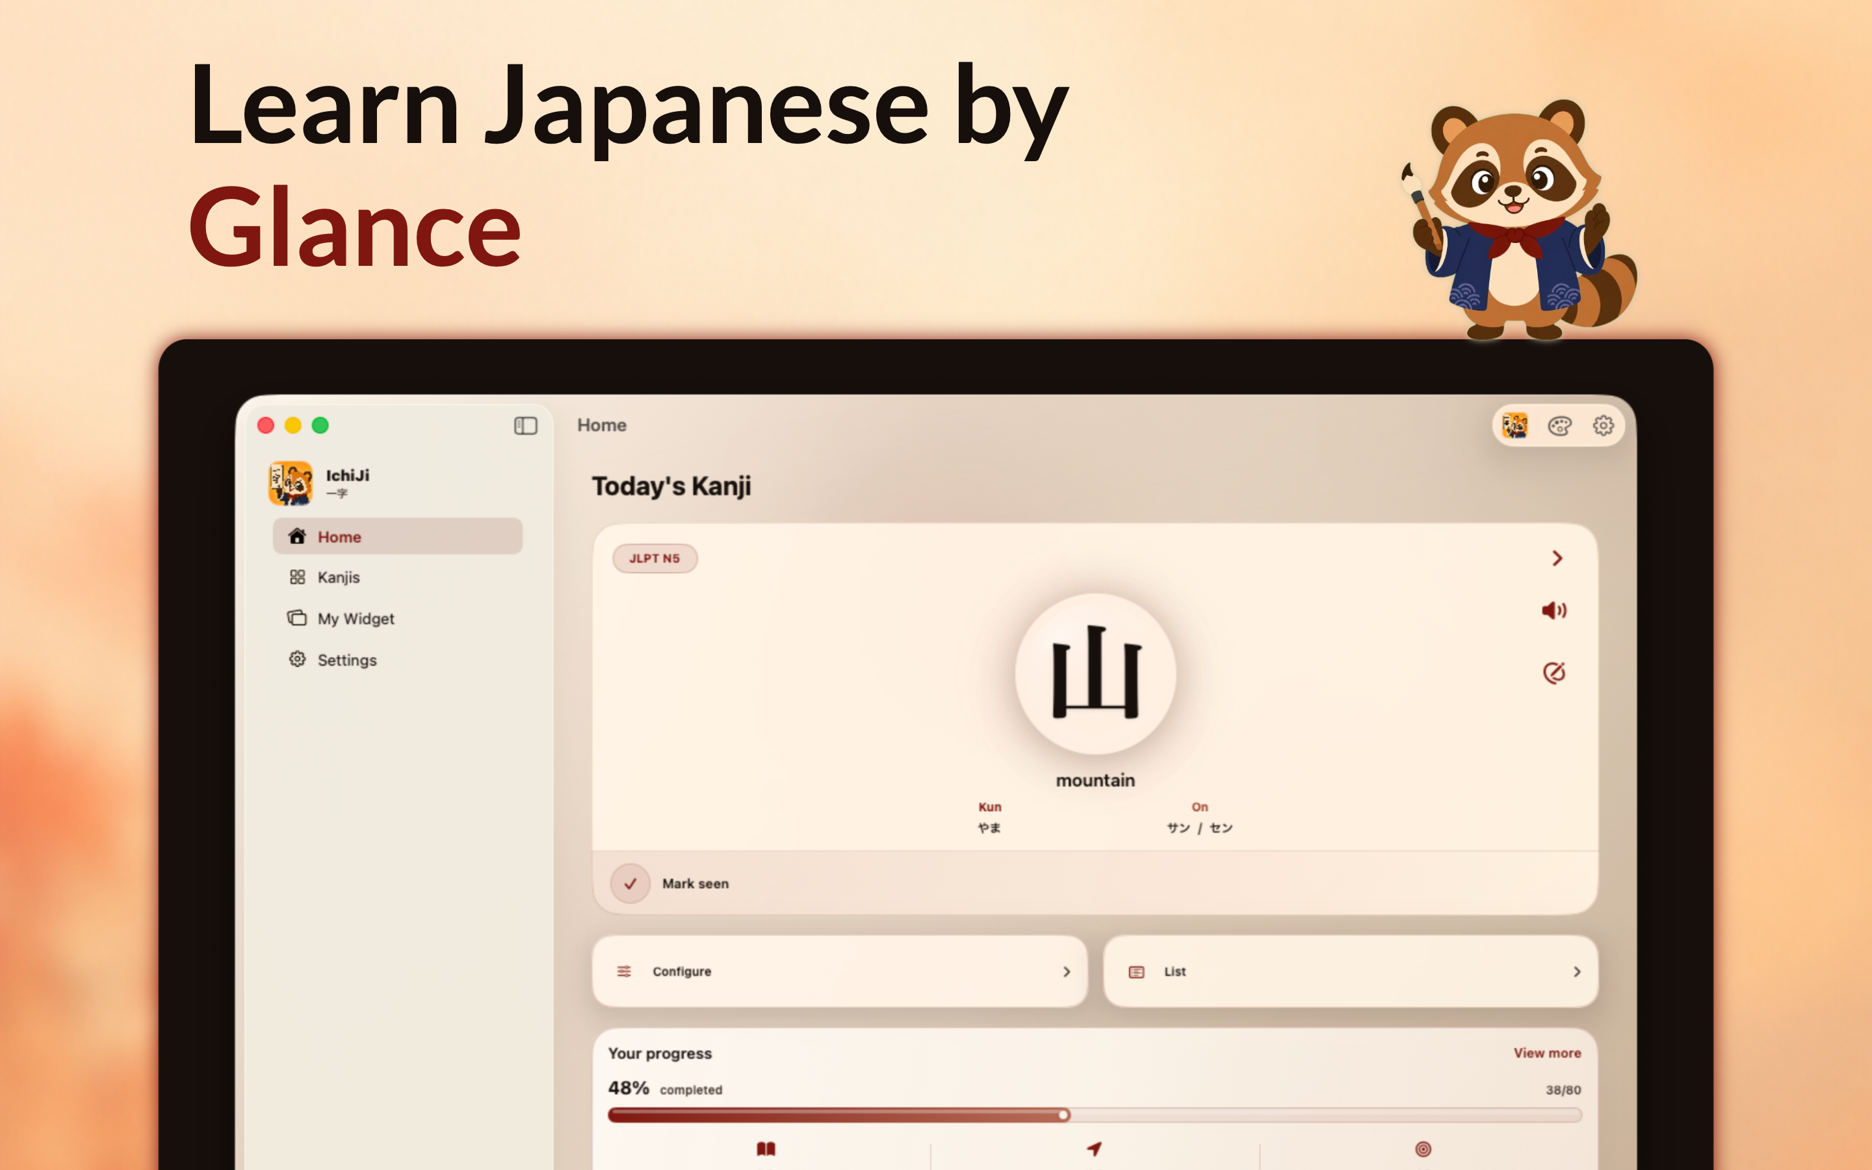Screen dimensions: 1872x1170
Task: Click the book icon under progress
Action: click(766, 1149)
